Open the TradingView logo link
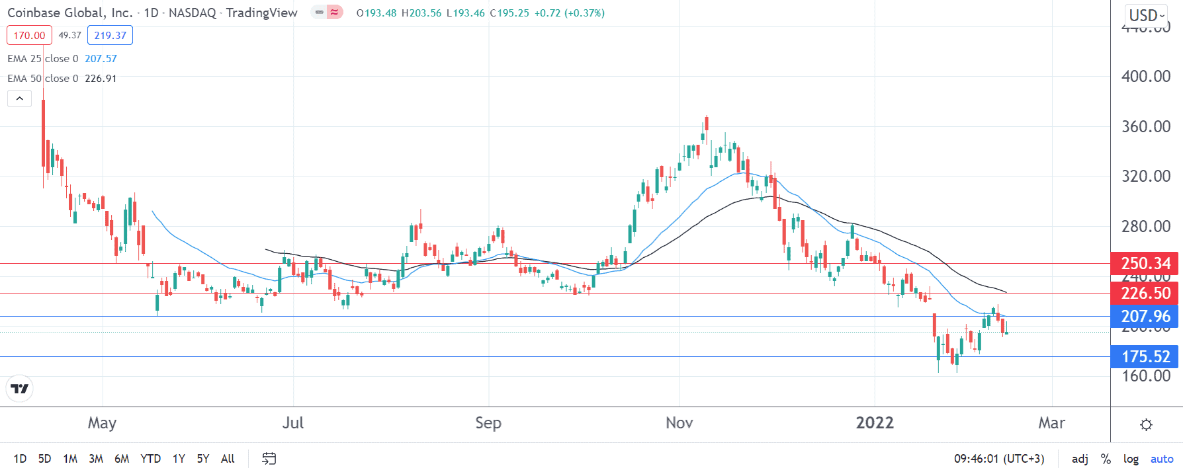This screenshot has width=1183, height=472. pos(20,389)
